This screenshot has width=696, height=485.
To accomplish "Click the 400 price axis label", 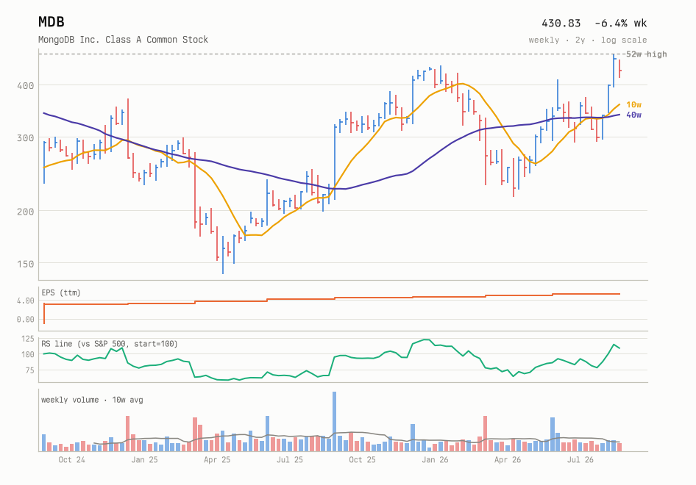I will point(25,85).
